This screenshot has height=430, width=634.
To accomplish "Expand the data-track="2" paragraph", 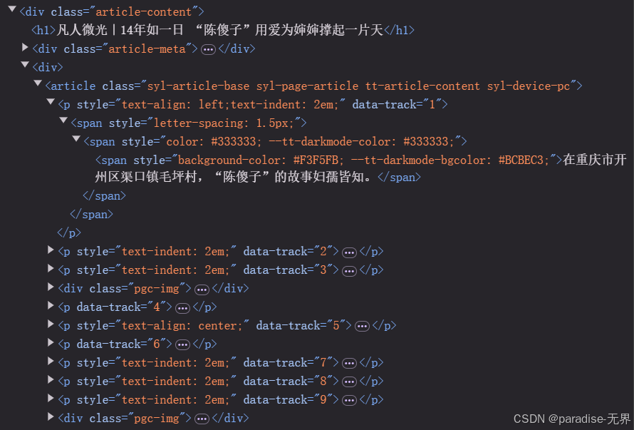I will 51,250.
